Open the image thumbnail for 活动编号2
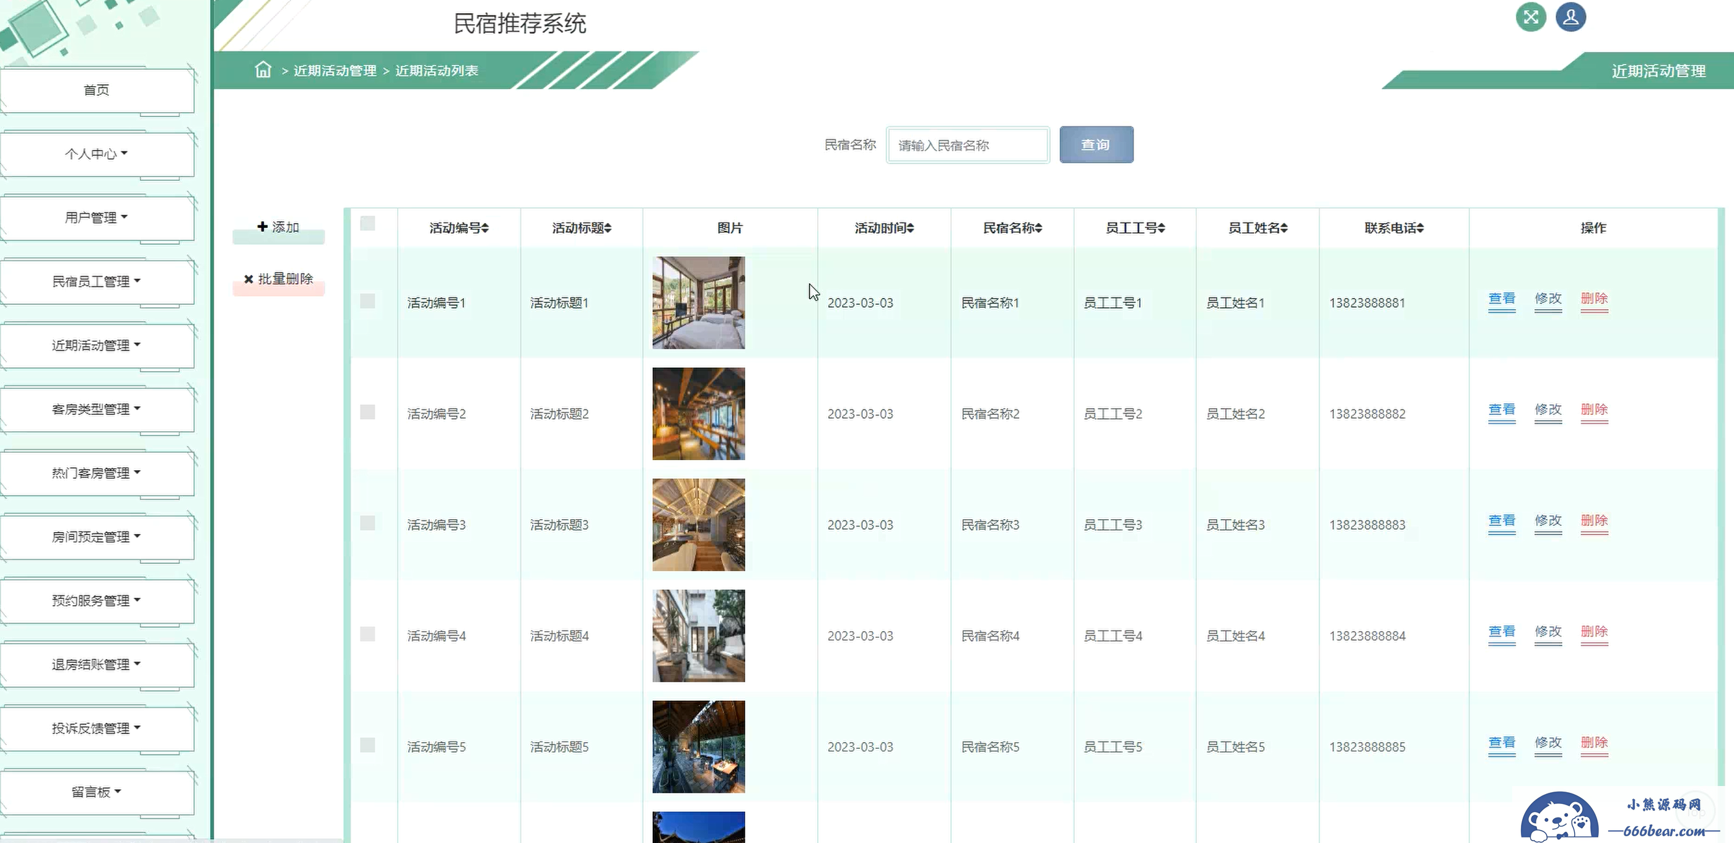The height and width of the screenshot is (843, 1734). (699, 414)
